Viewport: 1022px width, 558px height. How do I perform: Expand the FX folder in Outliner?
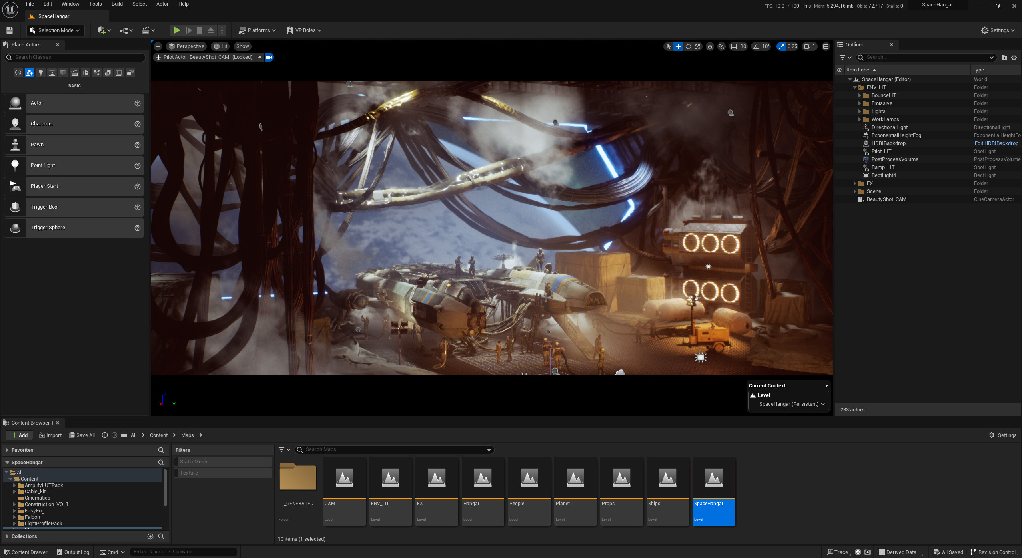(x=854, y=183)
